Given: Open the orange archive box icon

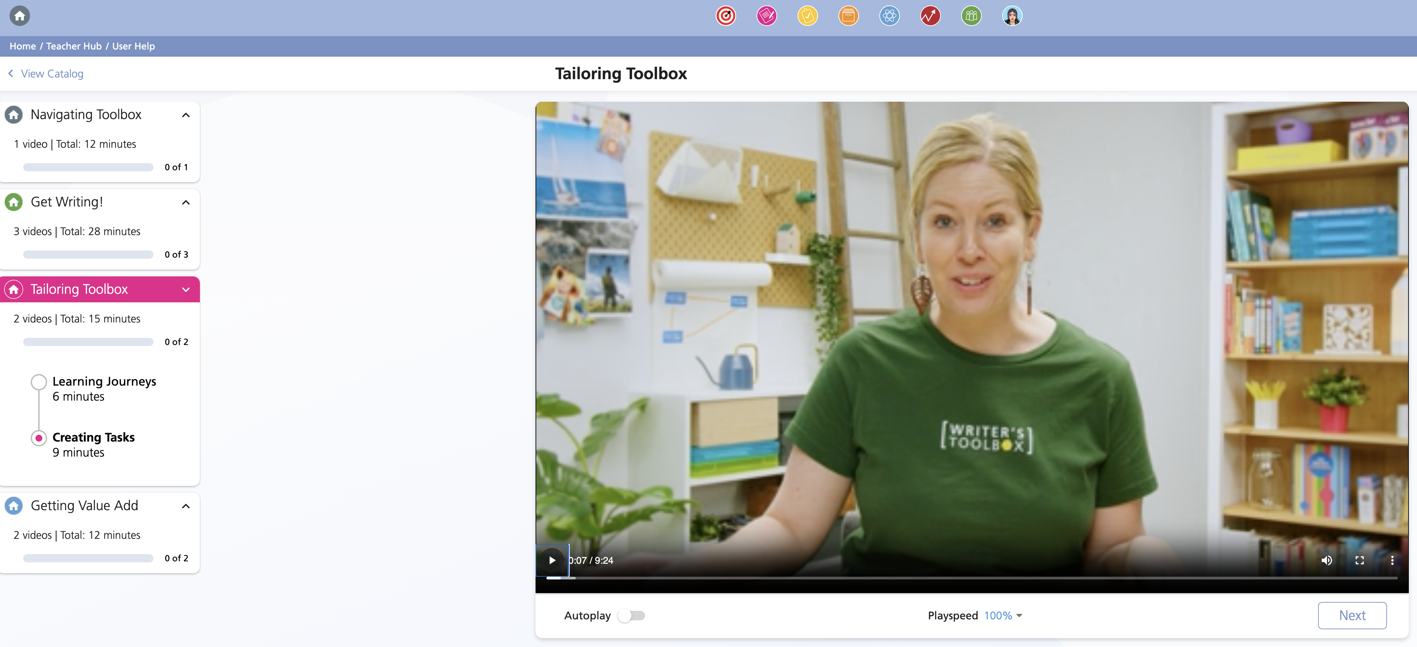Looking at the screenshot, I should 848,16.
